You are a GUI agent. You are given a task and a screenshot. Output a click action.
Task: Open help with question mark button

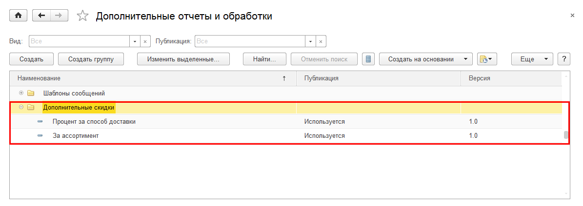point(564,59)
